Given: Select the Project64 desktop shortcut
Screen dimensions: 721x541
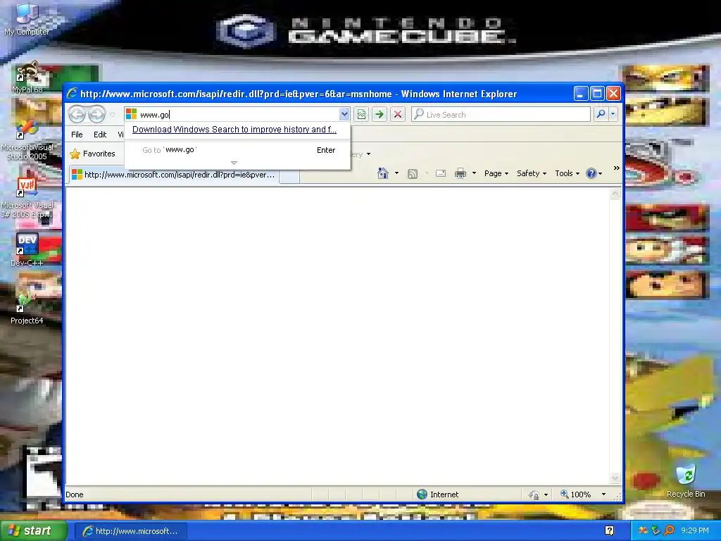Looking at the screenshot, I should pos(27,309).
